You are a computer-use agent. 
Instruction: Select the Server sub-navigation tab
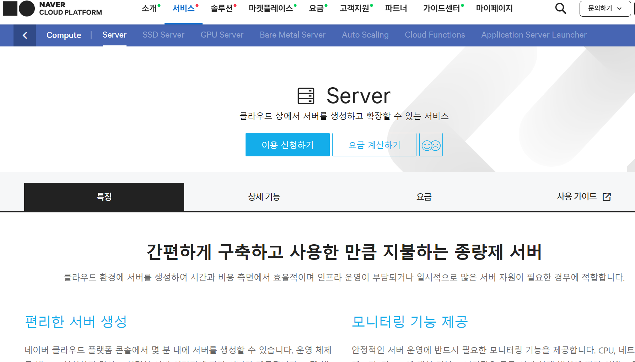coord(114,35)
